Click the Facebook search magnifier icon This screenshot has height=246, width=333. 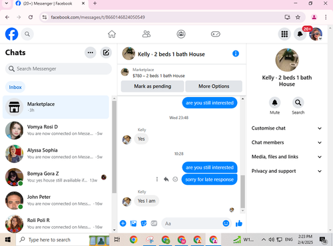[27, 34]
